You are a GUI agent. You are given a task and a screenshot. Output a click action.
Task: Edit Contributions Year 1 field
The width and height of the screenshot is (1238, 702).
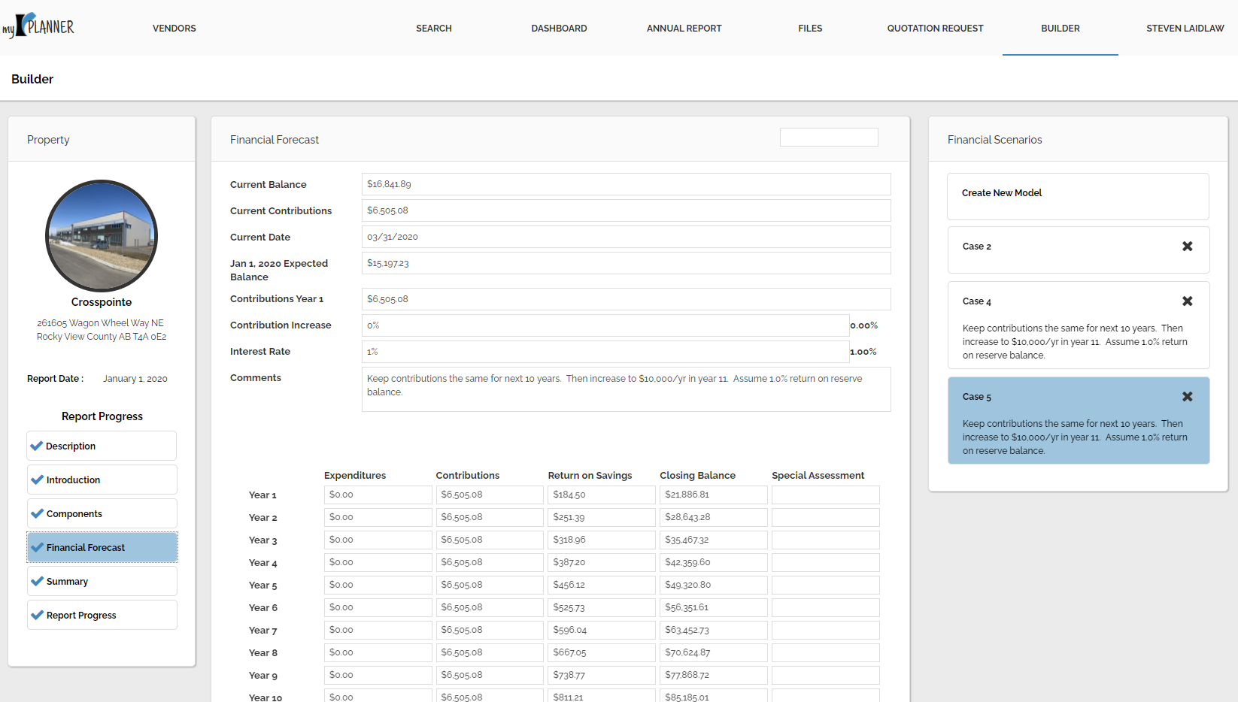627,299
